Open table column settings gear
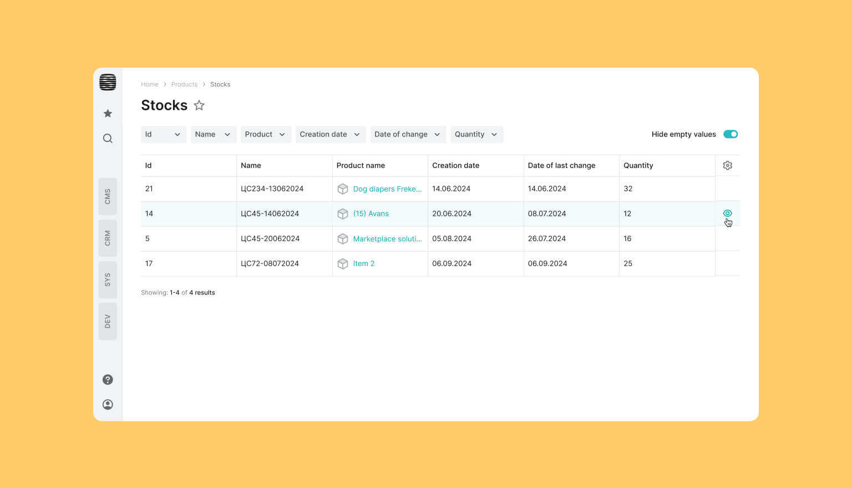This screenshot has width=852, height=488. tap(728, 165)
